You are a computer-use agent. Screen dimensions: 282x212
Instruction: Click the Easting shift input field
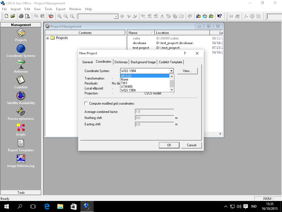click(x=154, y=124)
